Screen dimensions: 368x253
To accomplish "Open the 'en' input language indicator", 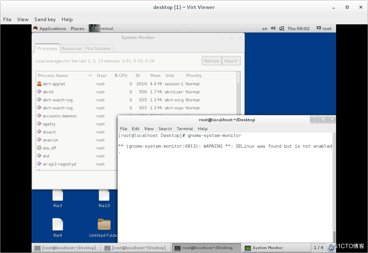I will pos(265,29).
